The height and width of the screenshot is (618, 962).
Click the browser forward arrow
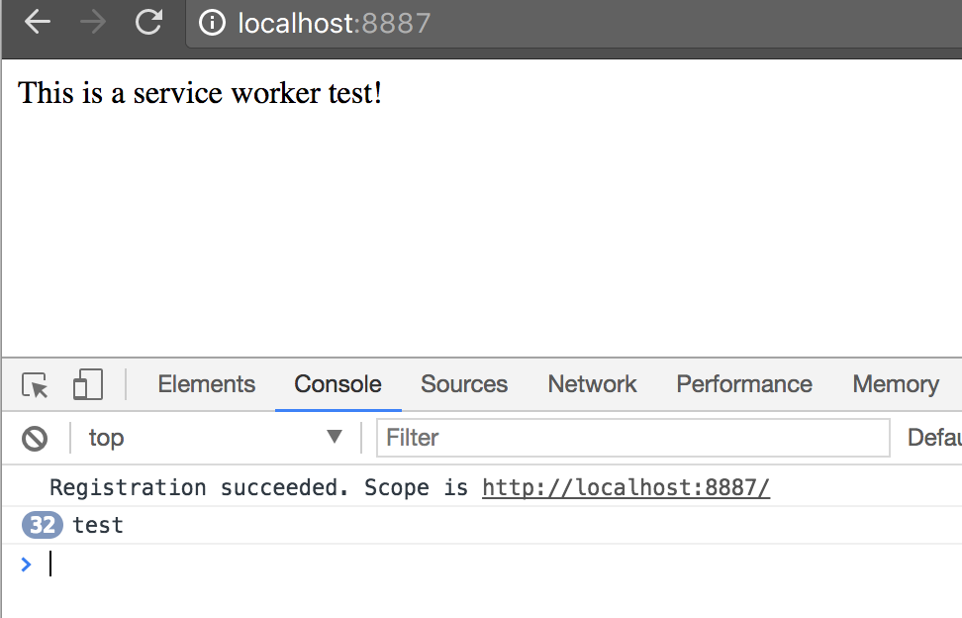click(93, 22)
